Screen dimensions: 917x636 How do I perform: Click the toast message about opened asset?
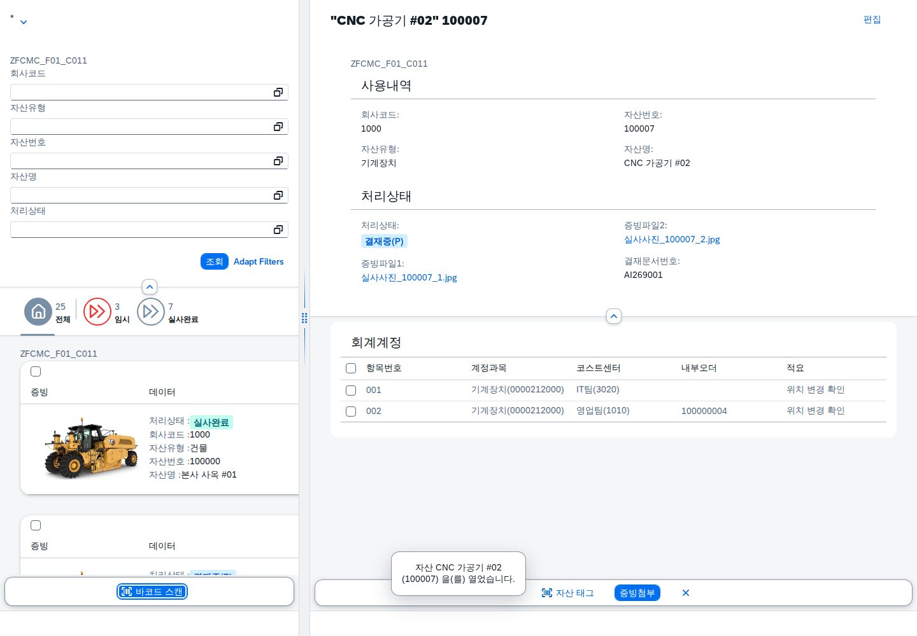pyautogui.click(x=458, y=573)
